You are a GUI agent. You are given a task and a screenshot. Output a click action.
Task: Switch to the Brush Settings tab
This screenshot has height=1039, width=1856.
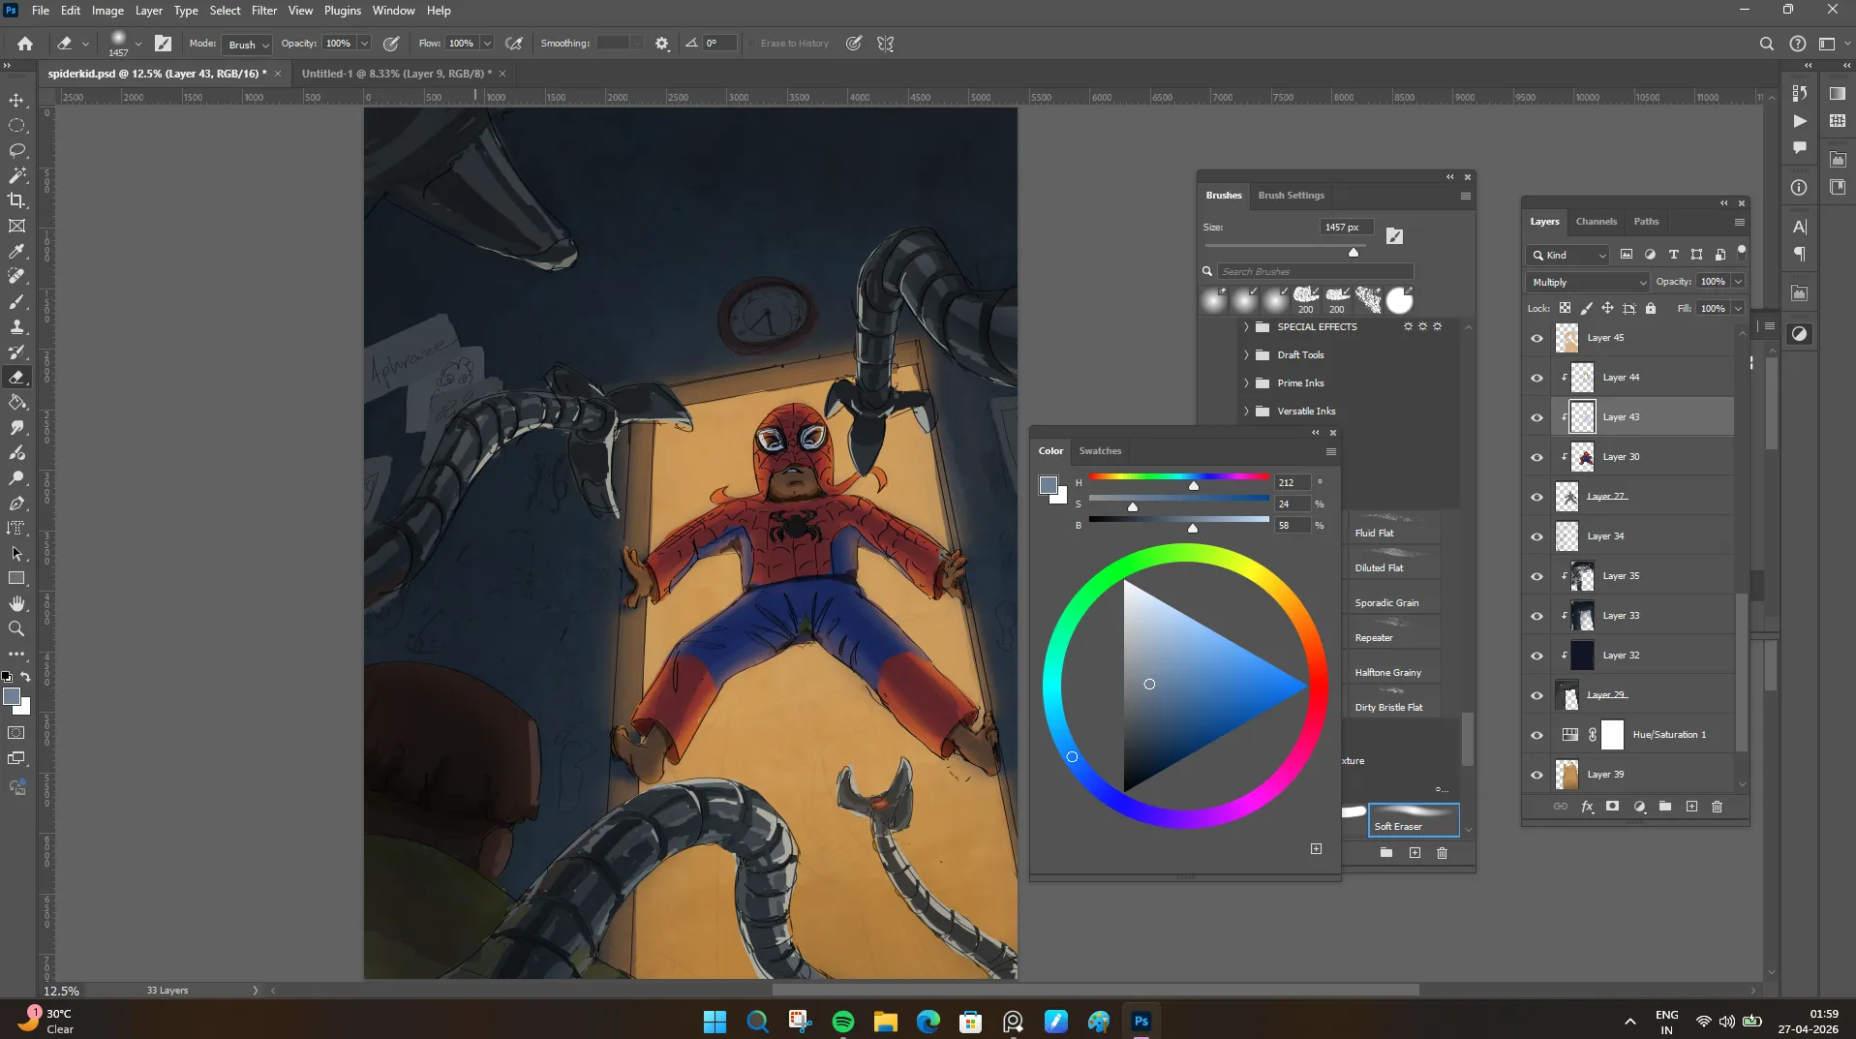[1291, 196]
